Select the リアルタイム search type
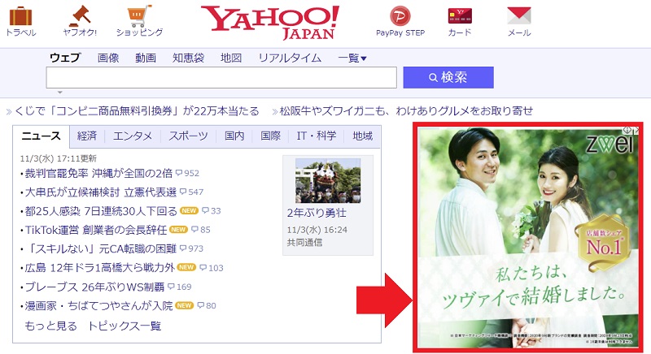This screenshot has width=651, height=354. (x=290, y=58)
